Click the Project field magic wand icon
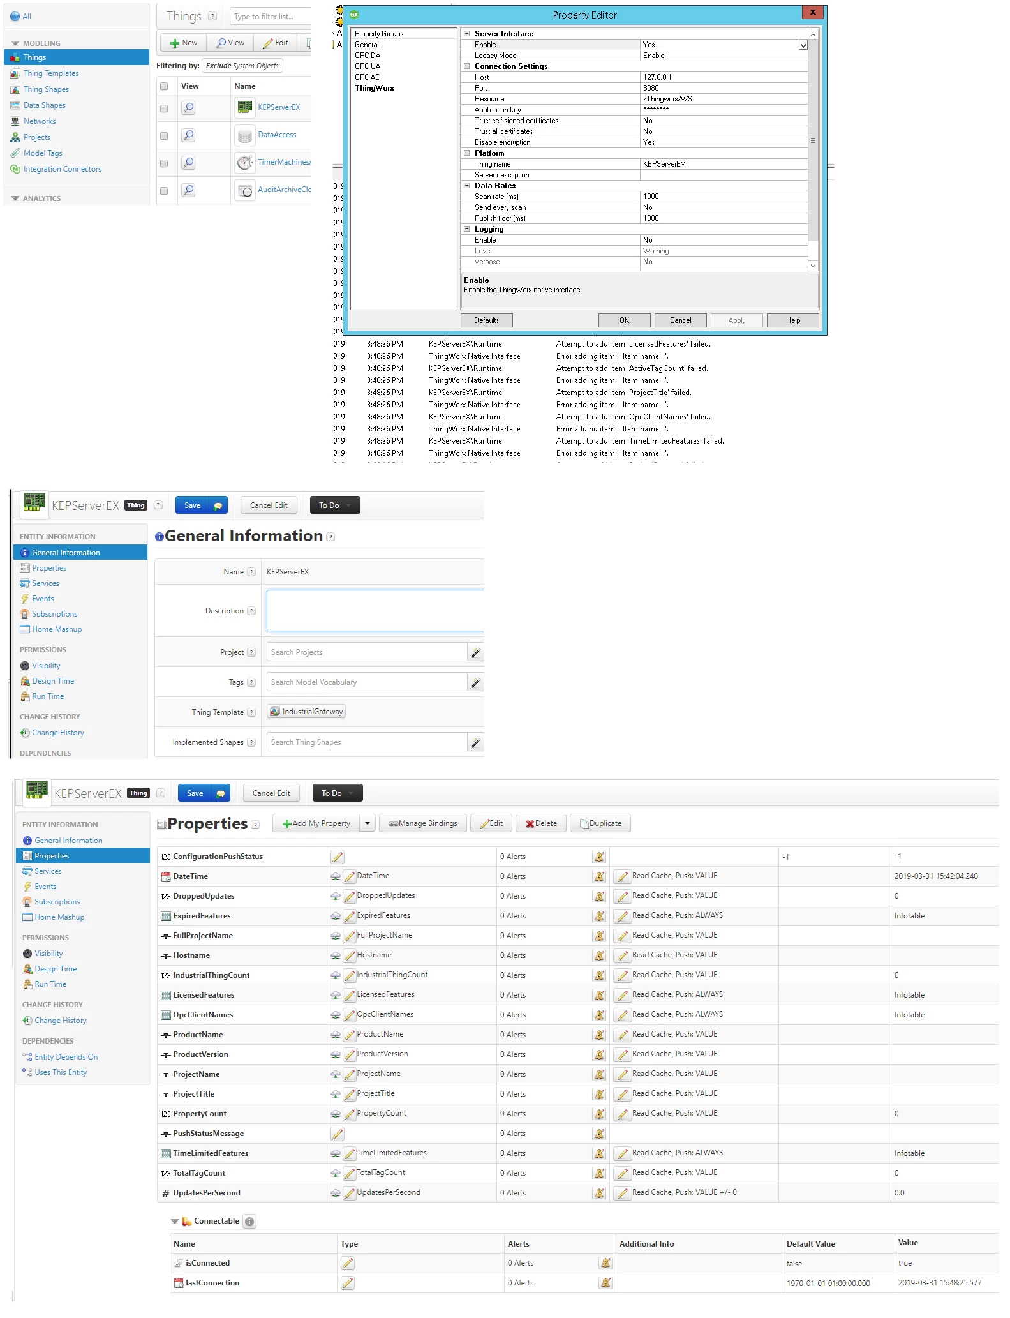This screenshot has height=1318, width=1010. pos(475,652)
